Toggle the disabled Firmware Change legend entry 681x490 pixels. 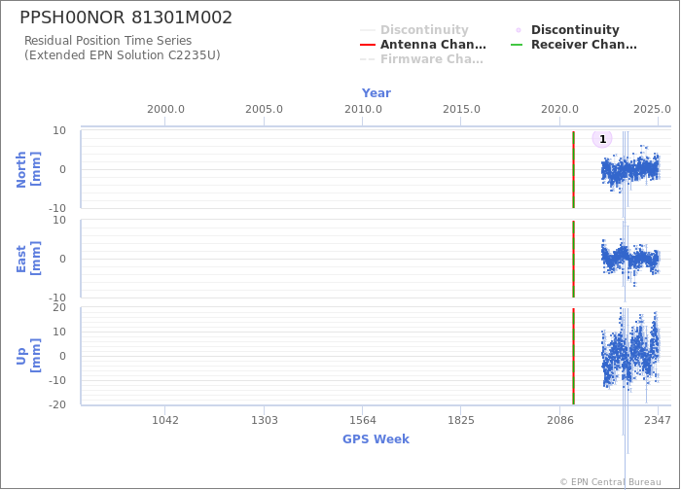pyautogui.click(x=421, y=59)
